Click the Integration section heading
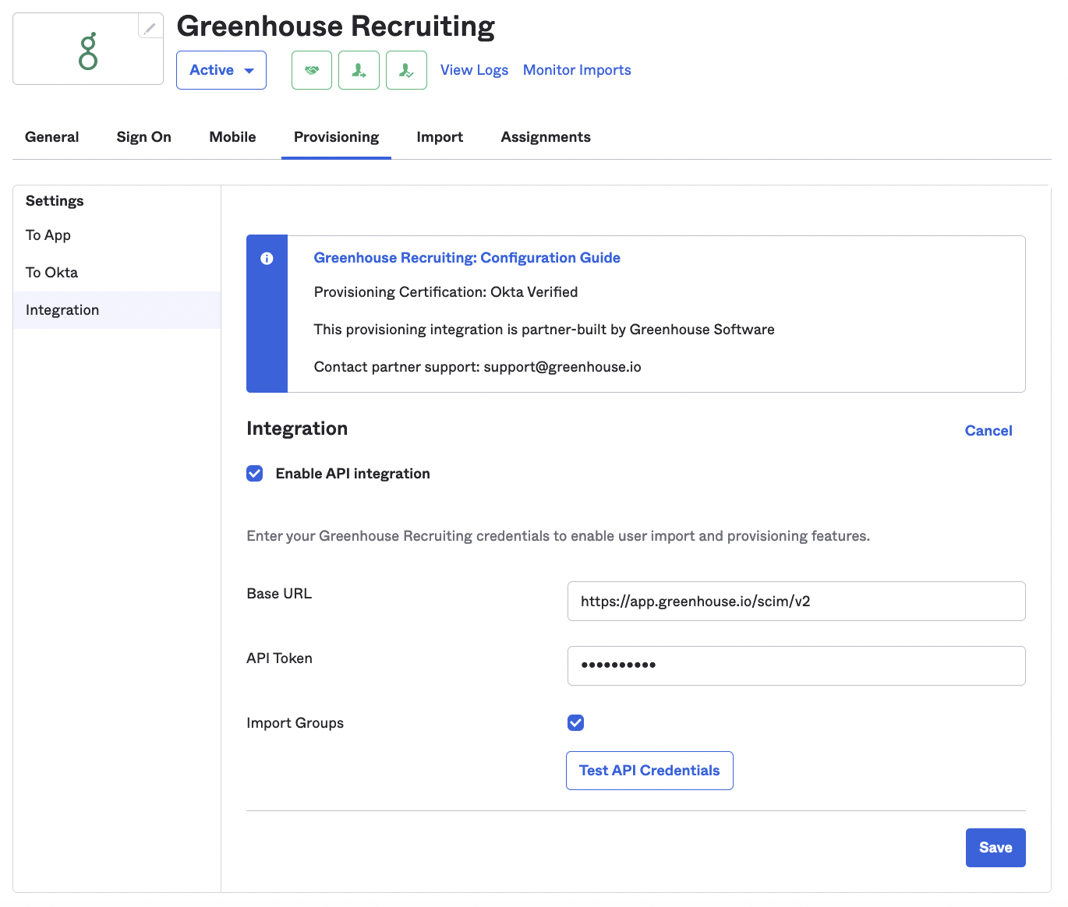The height and width of the screenshot is (907, 1068). pyautogui.click(x=297, y=429)
